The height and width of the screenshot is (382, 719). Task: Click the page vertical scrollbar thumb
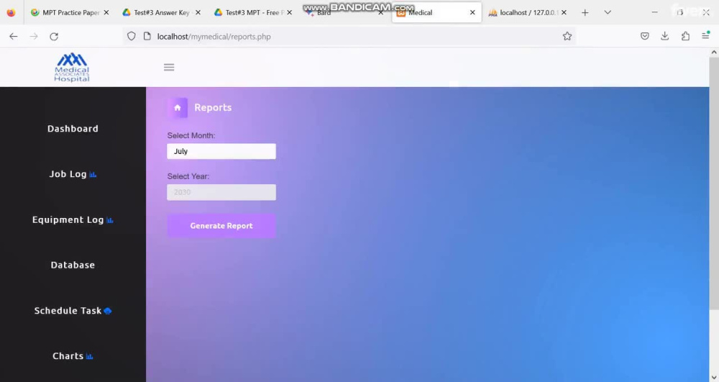pos(714,183)
